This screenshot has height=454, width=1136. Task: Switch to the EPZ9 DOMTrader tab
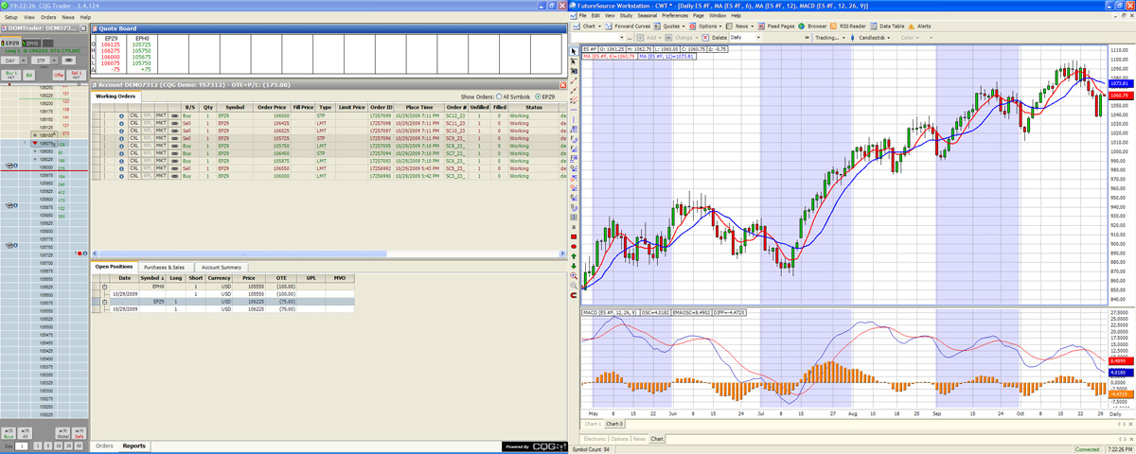(10, 44)
